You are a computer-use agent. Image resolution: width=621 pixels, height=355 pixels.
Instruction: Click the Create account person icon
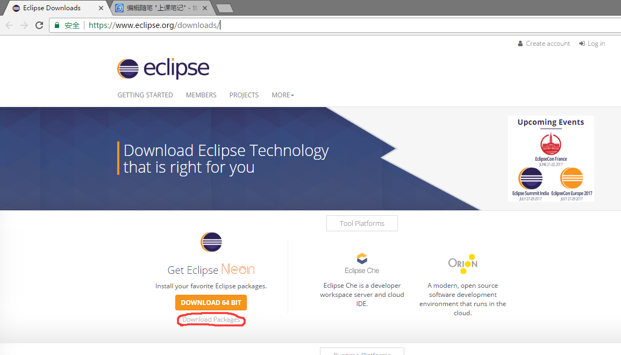coord(520,44)
